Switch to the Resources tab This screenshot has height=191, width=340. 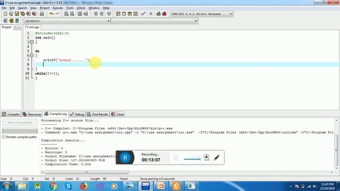click(32, 114)
